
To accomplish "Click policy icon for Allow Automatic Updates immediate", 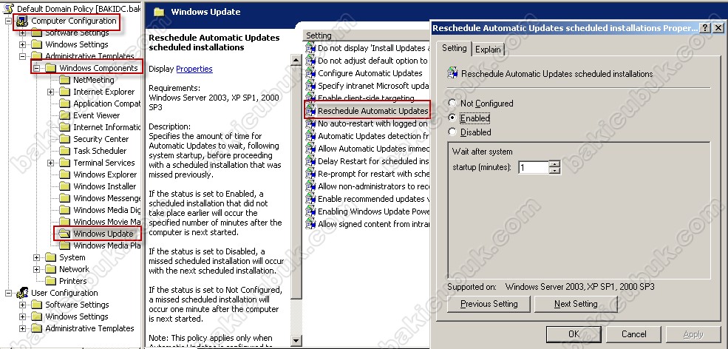I will [x=310, y=149].
